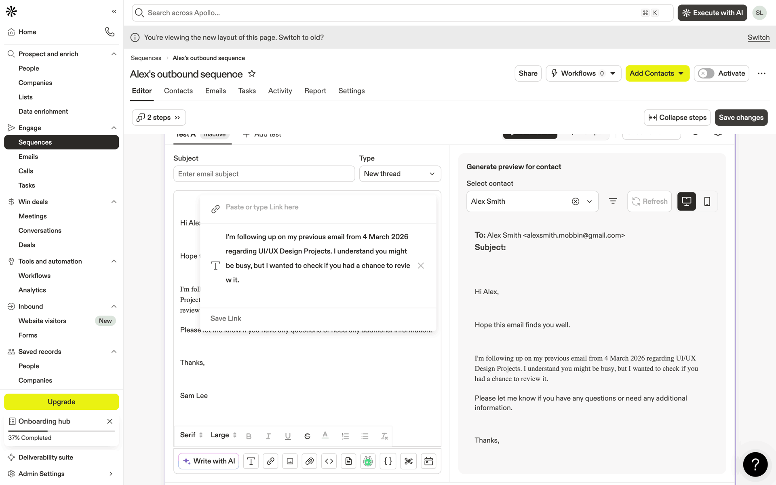Click the Save changes button
The image size is (776, 485).
741,118
